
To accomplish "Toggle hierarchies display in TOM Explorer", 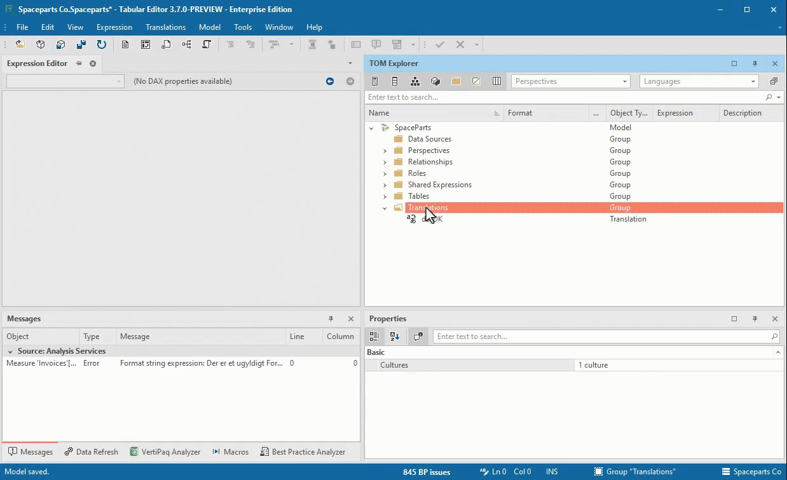I will point(415,81).
